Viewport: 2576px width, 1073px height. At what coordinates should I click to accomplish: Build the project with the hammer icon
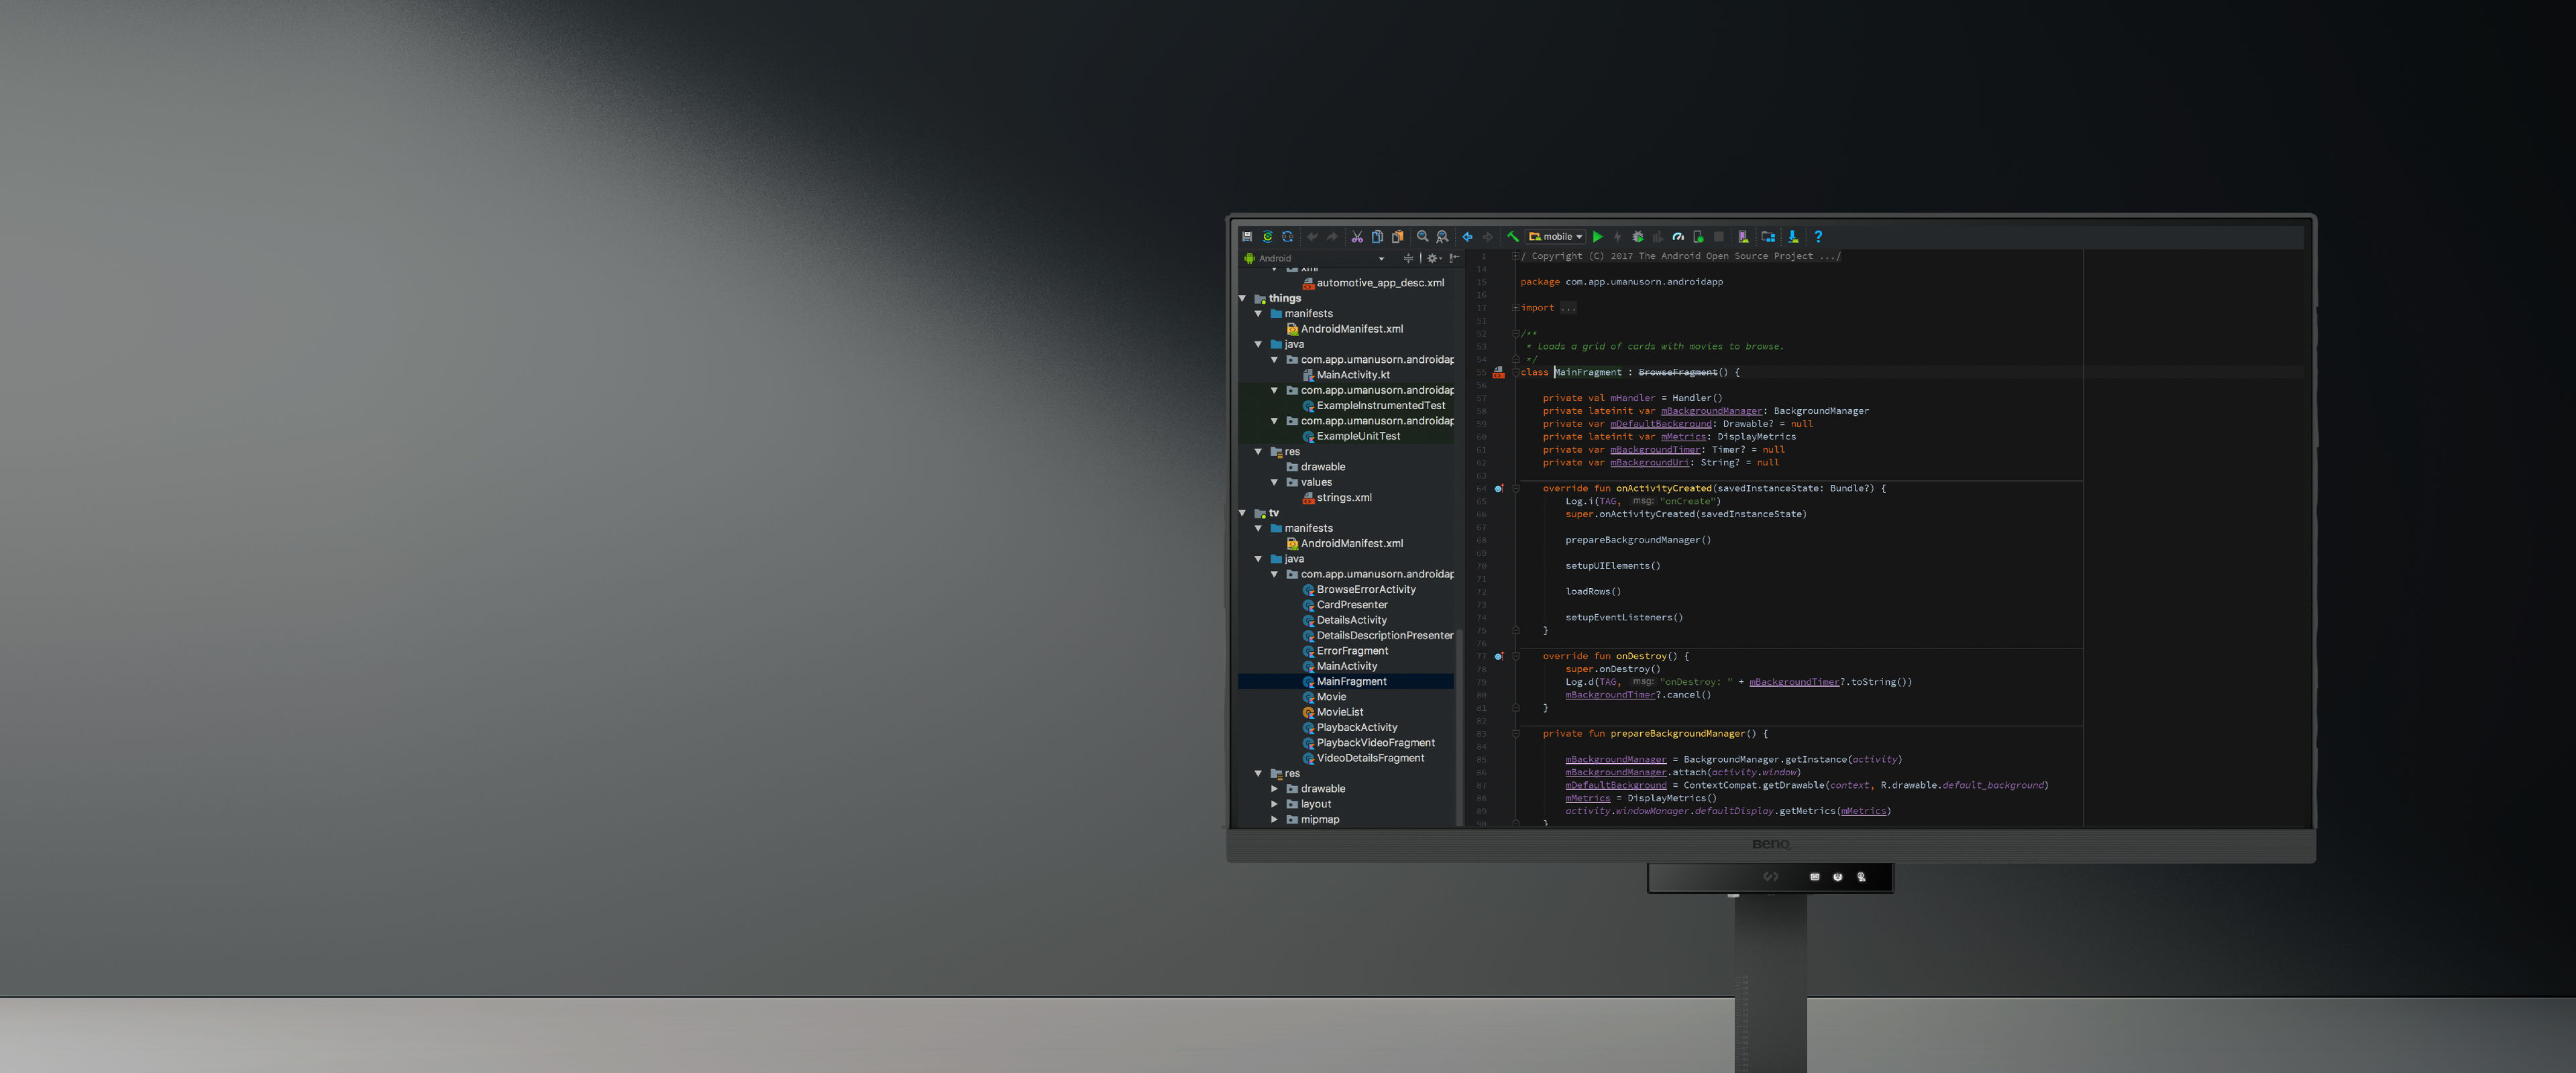coord(1513,237)
